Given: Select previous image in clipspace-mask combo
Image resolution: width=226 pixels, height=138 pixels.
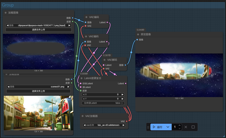Looking at the screenshot, I should click(7, 25).
